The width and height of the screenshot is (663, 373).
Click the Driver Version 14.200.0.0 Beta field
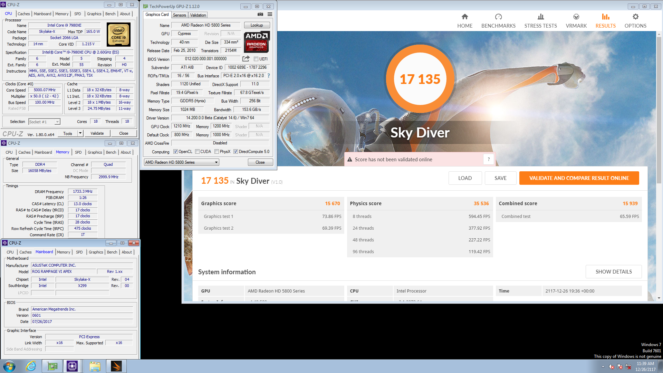pos(220,118)
